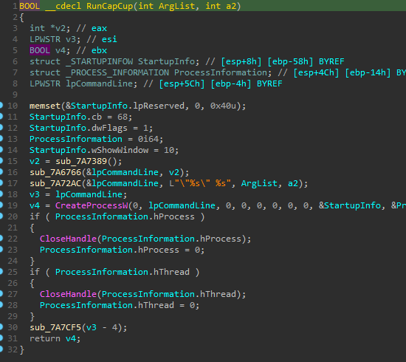Toggle breakpoint dot on line 11

[1, 116]
